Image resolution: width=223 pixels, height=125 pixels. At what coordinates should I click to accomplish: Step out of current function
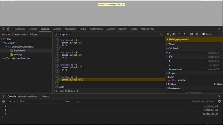tap(185, 34)
